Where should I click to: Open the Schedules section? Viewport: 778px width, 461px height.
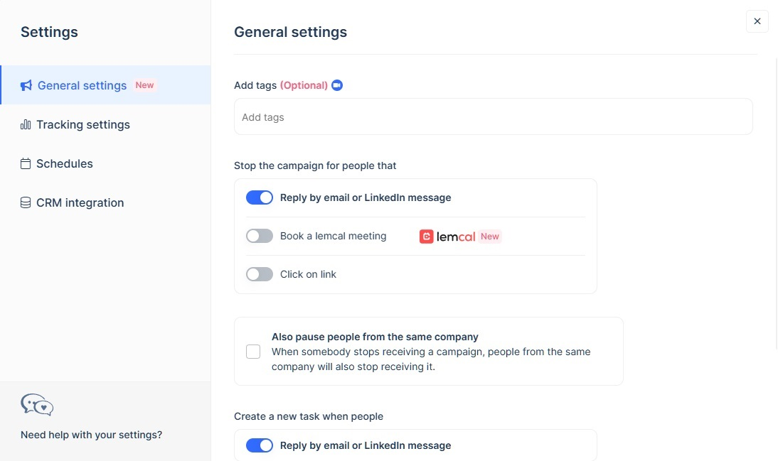point(65,163)
